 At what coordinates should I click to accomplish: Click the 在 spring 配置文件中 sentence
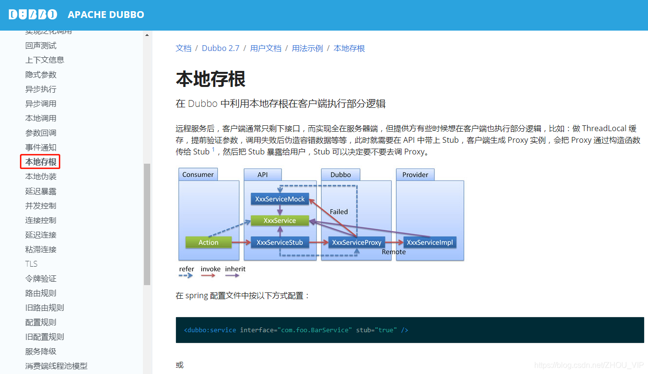coord(242,295)
